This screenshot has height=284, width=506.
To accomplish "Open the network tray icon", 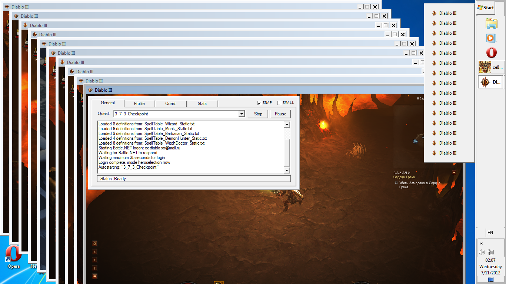I will [491, 252].
